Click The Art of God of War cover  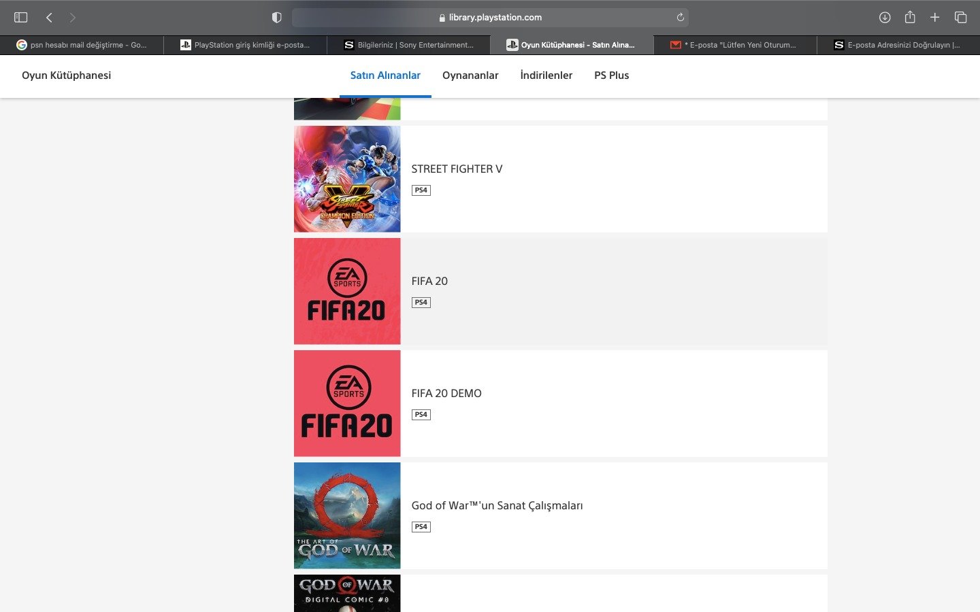(x=347, y=515)
